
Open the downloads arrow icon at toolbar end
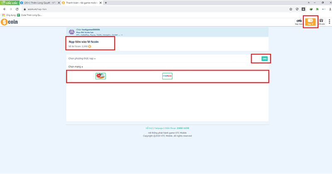point(330,9)
